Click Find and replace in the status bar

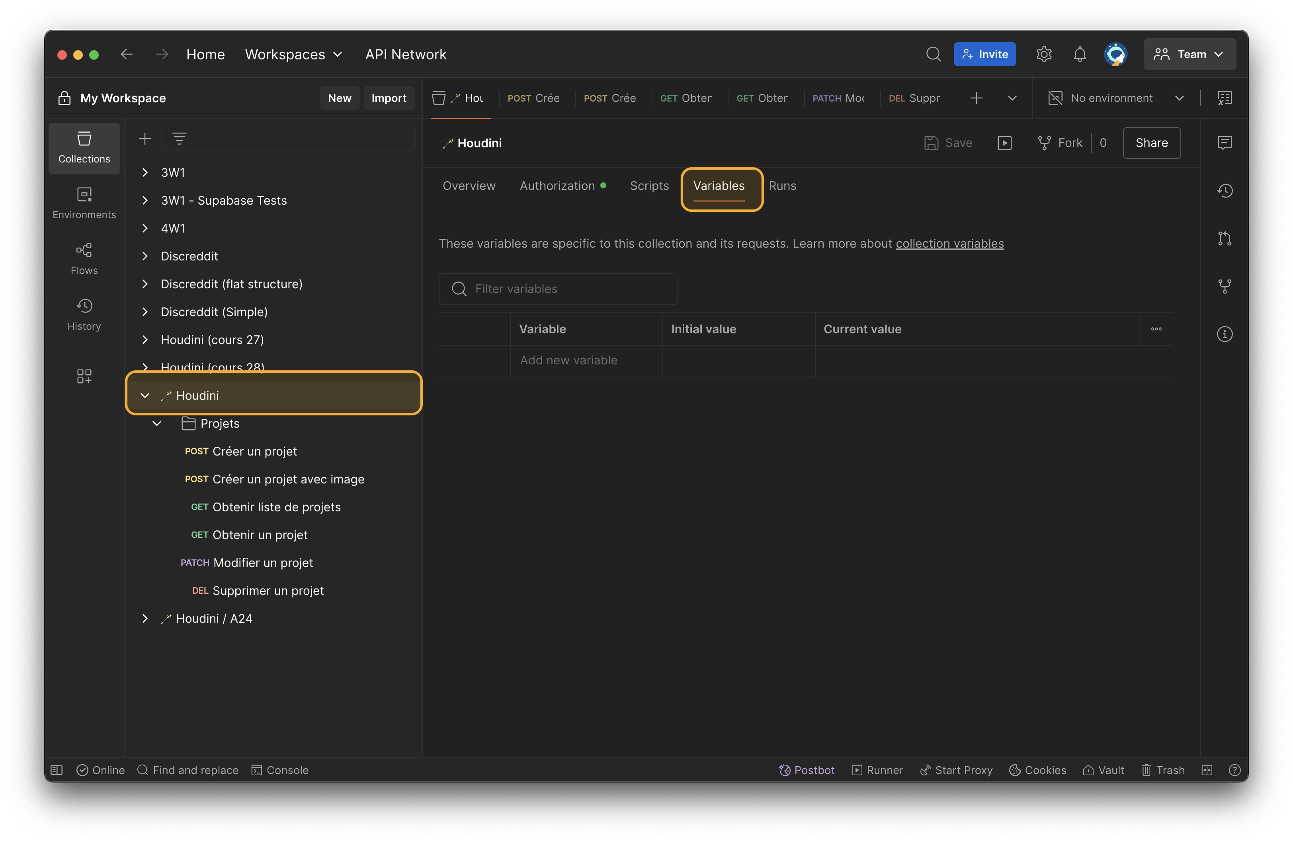(188, 771)
